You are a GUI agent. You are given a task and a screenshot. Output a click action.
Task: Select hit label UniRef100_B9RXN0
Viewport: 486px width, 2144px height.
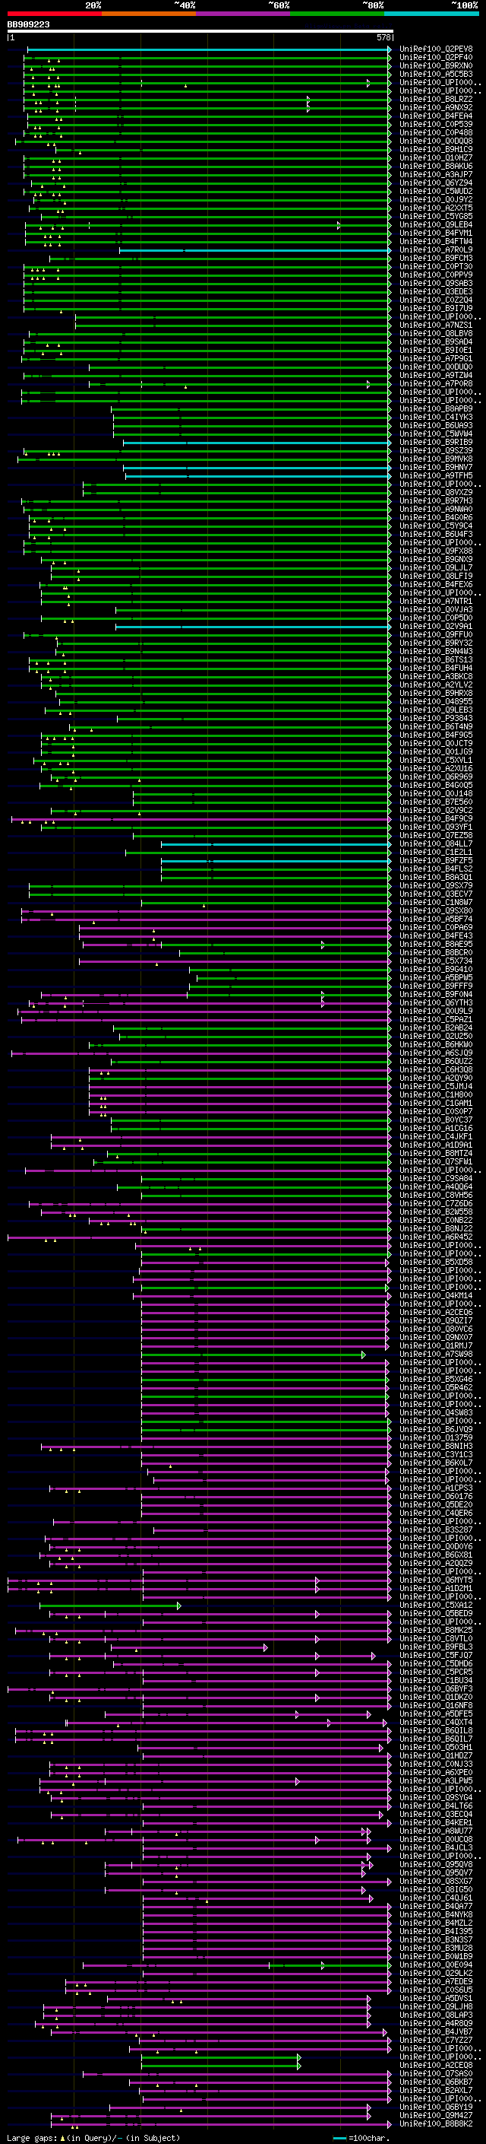(x=436, y=65)
